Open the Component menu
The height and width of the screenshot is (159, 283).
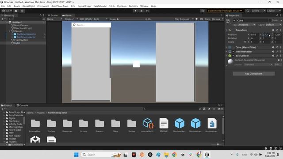point(43,6)
